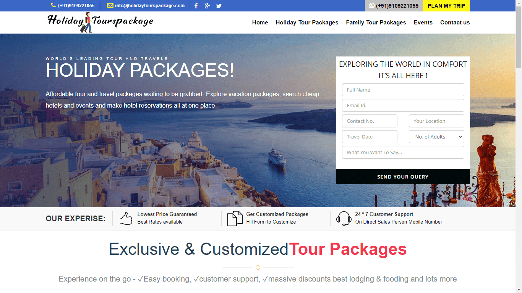This screenshot has width=522, height=293.
Task: Click the Holiday Tourspackage logo
Action: tap(100, 22)
